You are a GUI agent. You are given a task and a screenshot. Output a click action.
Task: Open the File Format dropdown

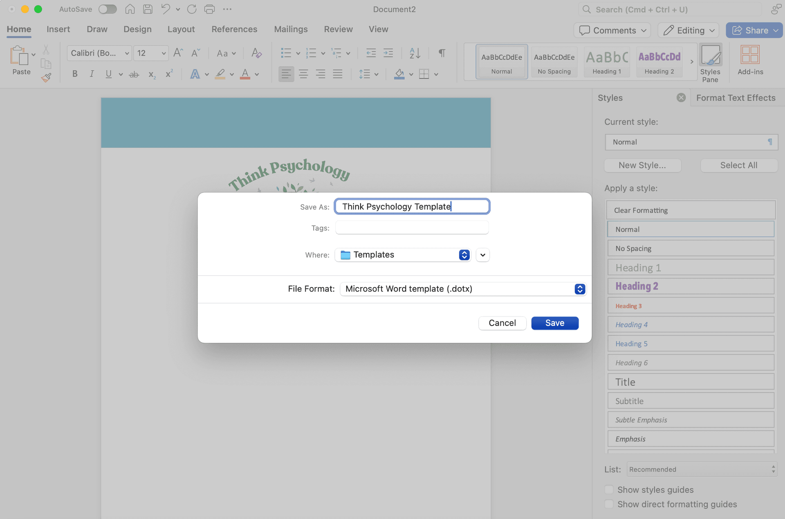[462, 289]
